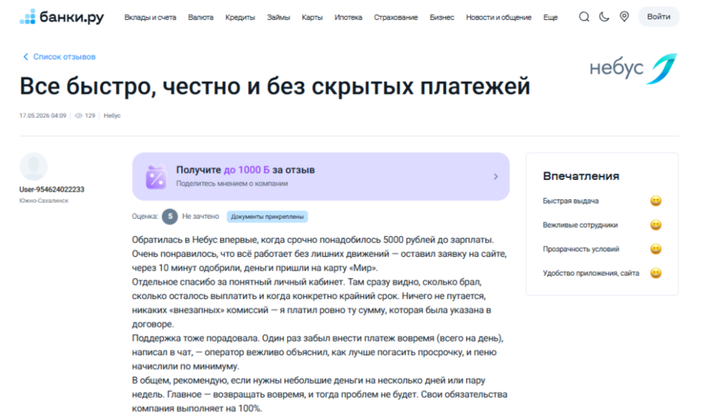Click the Впечатления heading
This screenshot has width=710, height=417.
pyautogui.click(x=581, y=177)
